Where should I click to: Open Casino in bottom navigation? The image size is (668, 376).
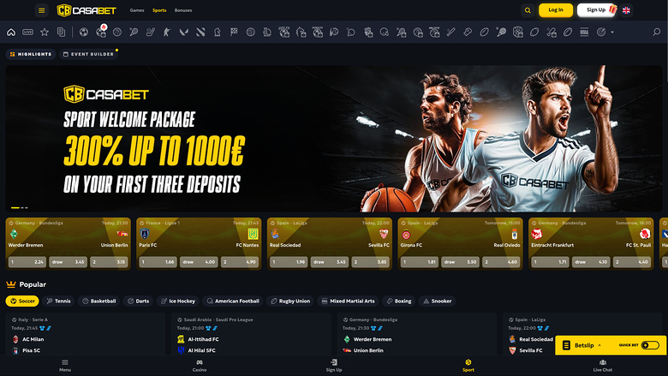coord(200,366)
